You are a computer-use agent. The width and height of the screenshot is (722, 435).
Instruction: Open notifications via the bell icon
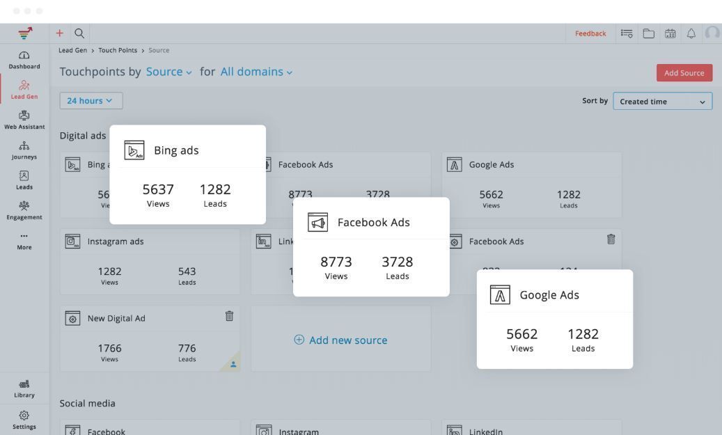(x=691, y=33)
